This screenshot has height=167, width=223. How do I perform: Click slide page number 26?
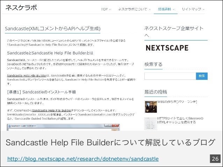pos(215,159)
